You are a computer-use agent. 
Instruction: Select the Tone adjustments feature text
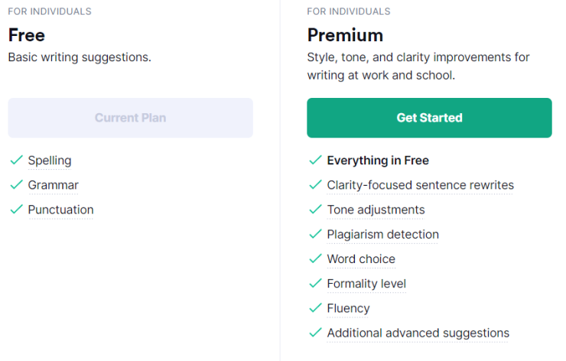coord(376,210)
